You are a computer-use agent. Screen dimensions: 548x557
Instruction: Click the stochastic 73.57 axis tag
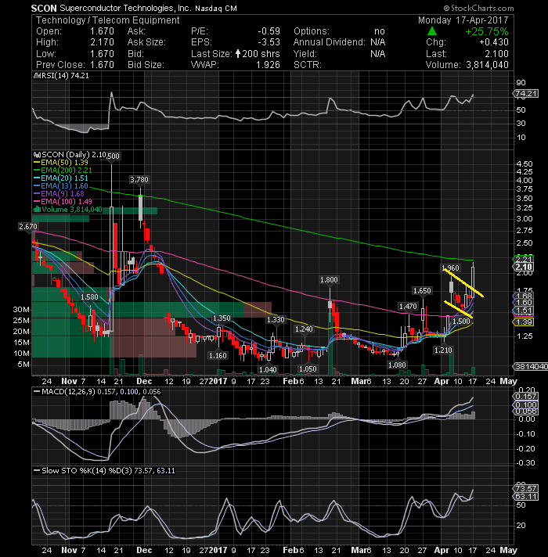525,488
